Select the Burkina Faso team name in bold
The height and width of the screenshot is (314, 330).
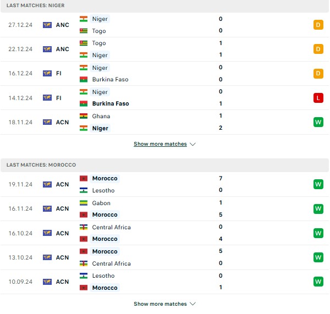tap(111, 103)
